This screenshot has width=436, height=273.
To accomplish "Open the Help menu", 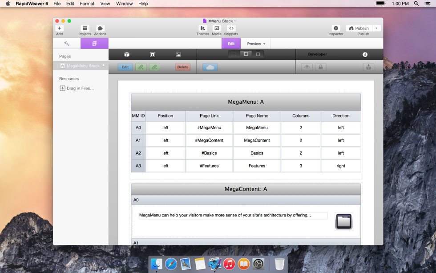I will [x=143, y=4].
